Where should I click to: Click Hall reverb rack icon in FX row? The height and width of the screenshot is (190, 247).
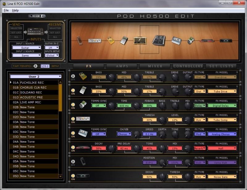point(83,147)
